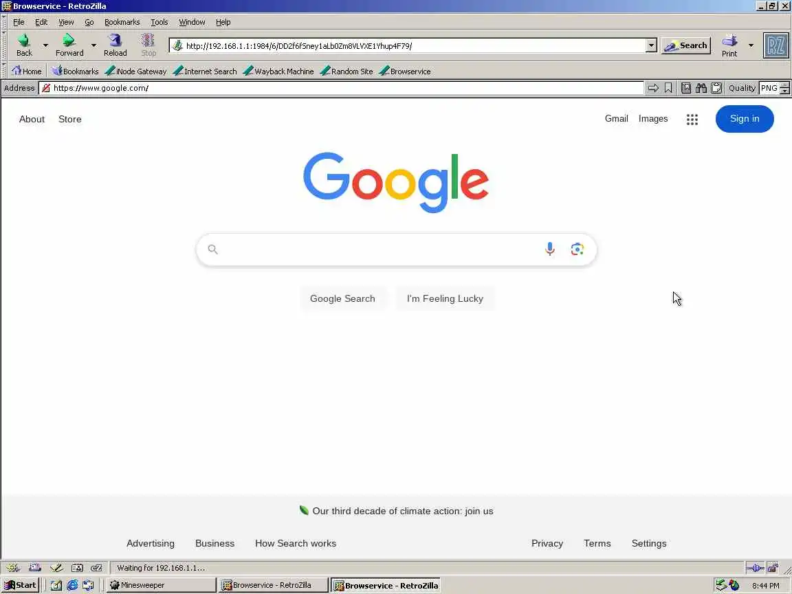
Task: Increase the Quality spinner value
Action: coord(784,85)
